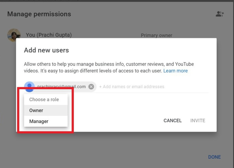This screenshot has height=168, width=234.
Task: Click the Add new users dialog title
Action: pyautogui.click(x=46, y=50)
